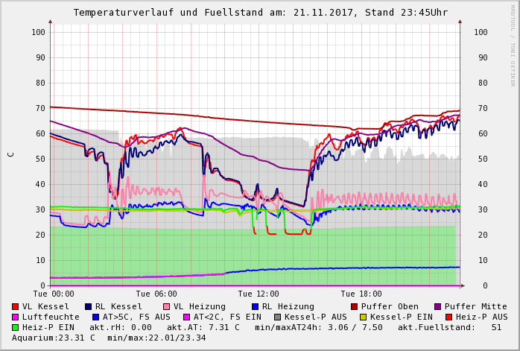Click the blue AT>5C, FS AUS swatch
The width and height of the screenshot is (520, 351).
94,317
